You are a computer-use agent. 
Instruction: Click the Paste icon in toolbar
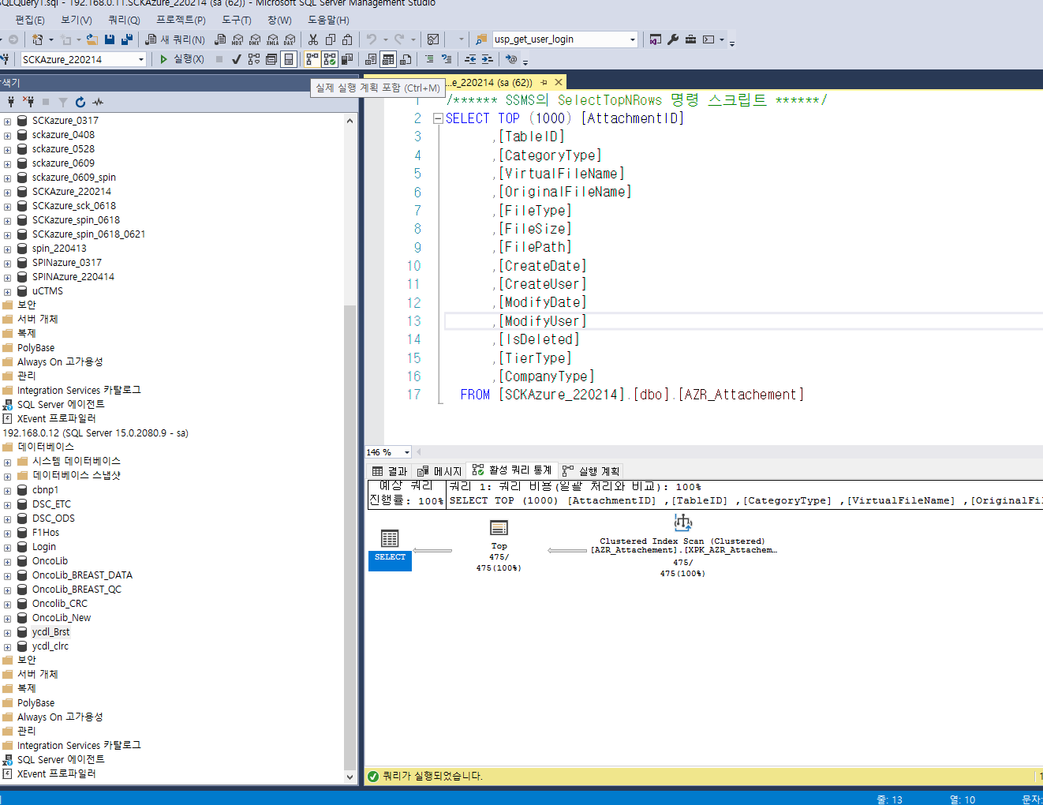(x=347, y=39)
